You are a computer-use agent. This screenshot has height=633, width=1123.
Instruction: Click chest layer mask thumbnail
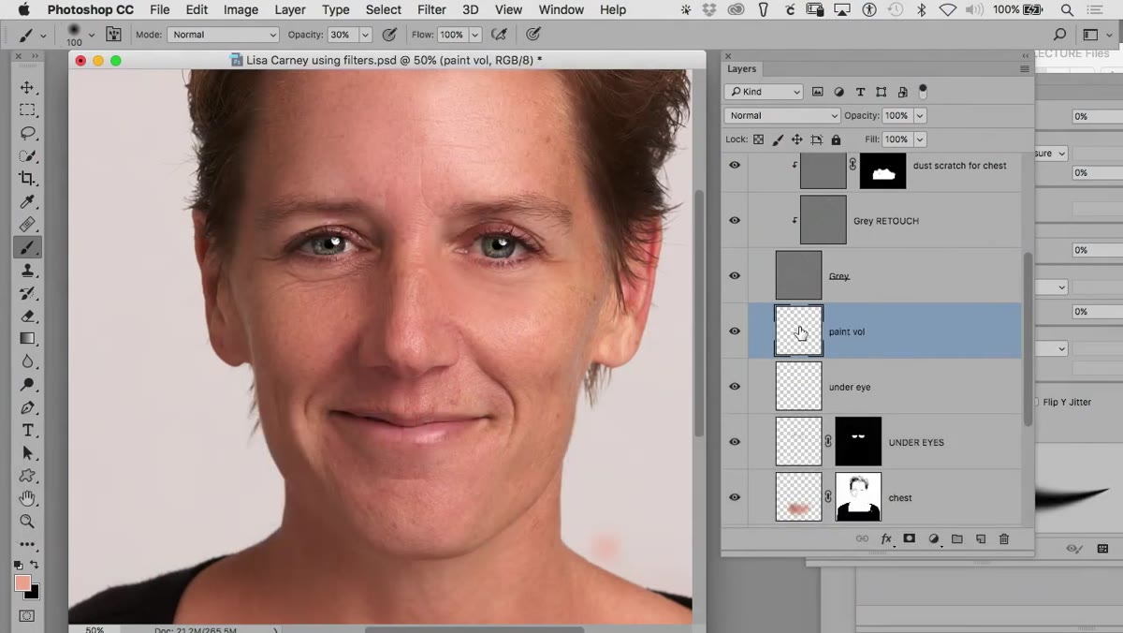[858, 497]
